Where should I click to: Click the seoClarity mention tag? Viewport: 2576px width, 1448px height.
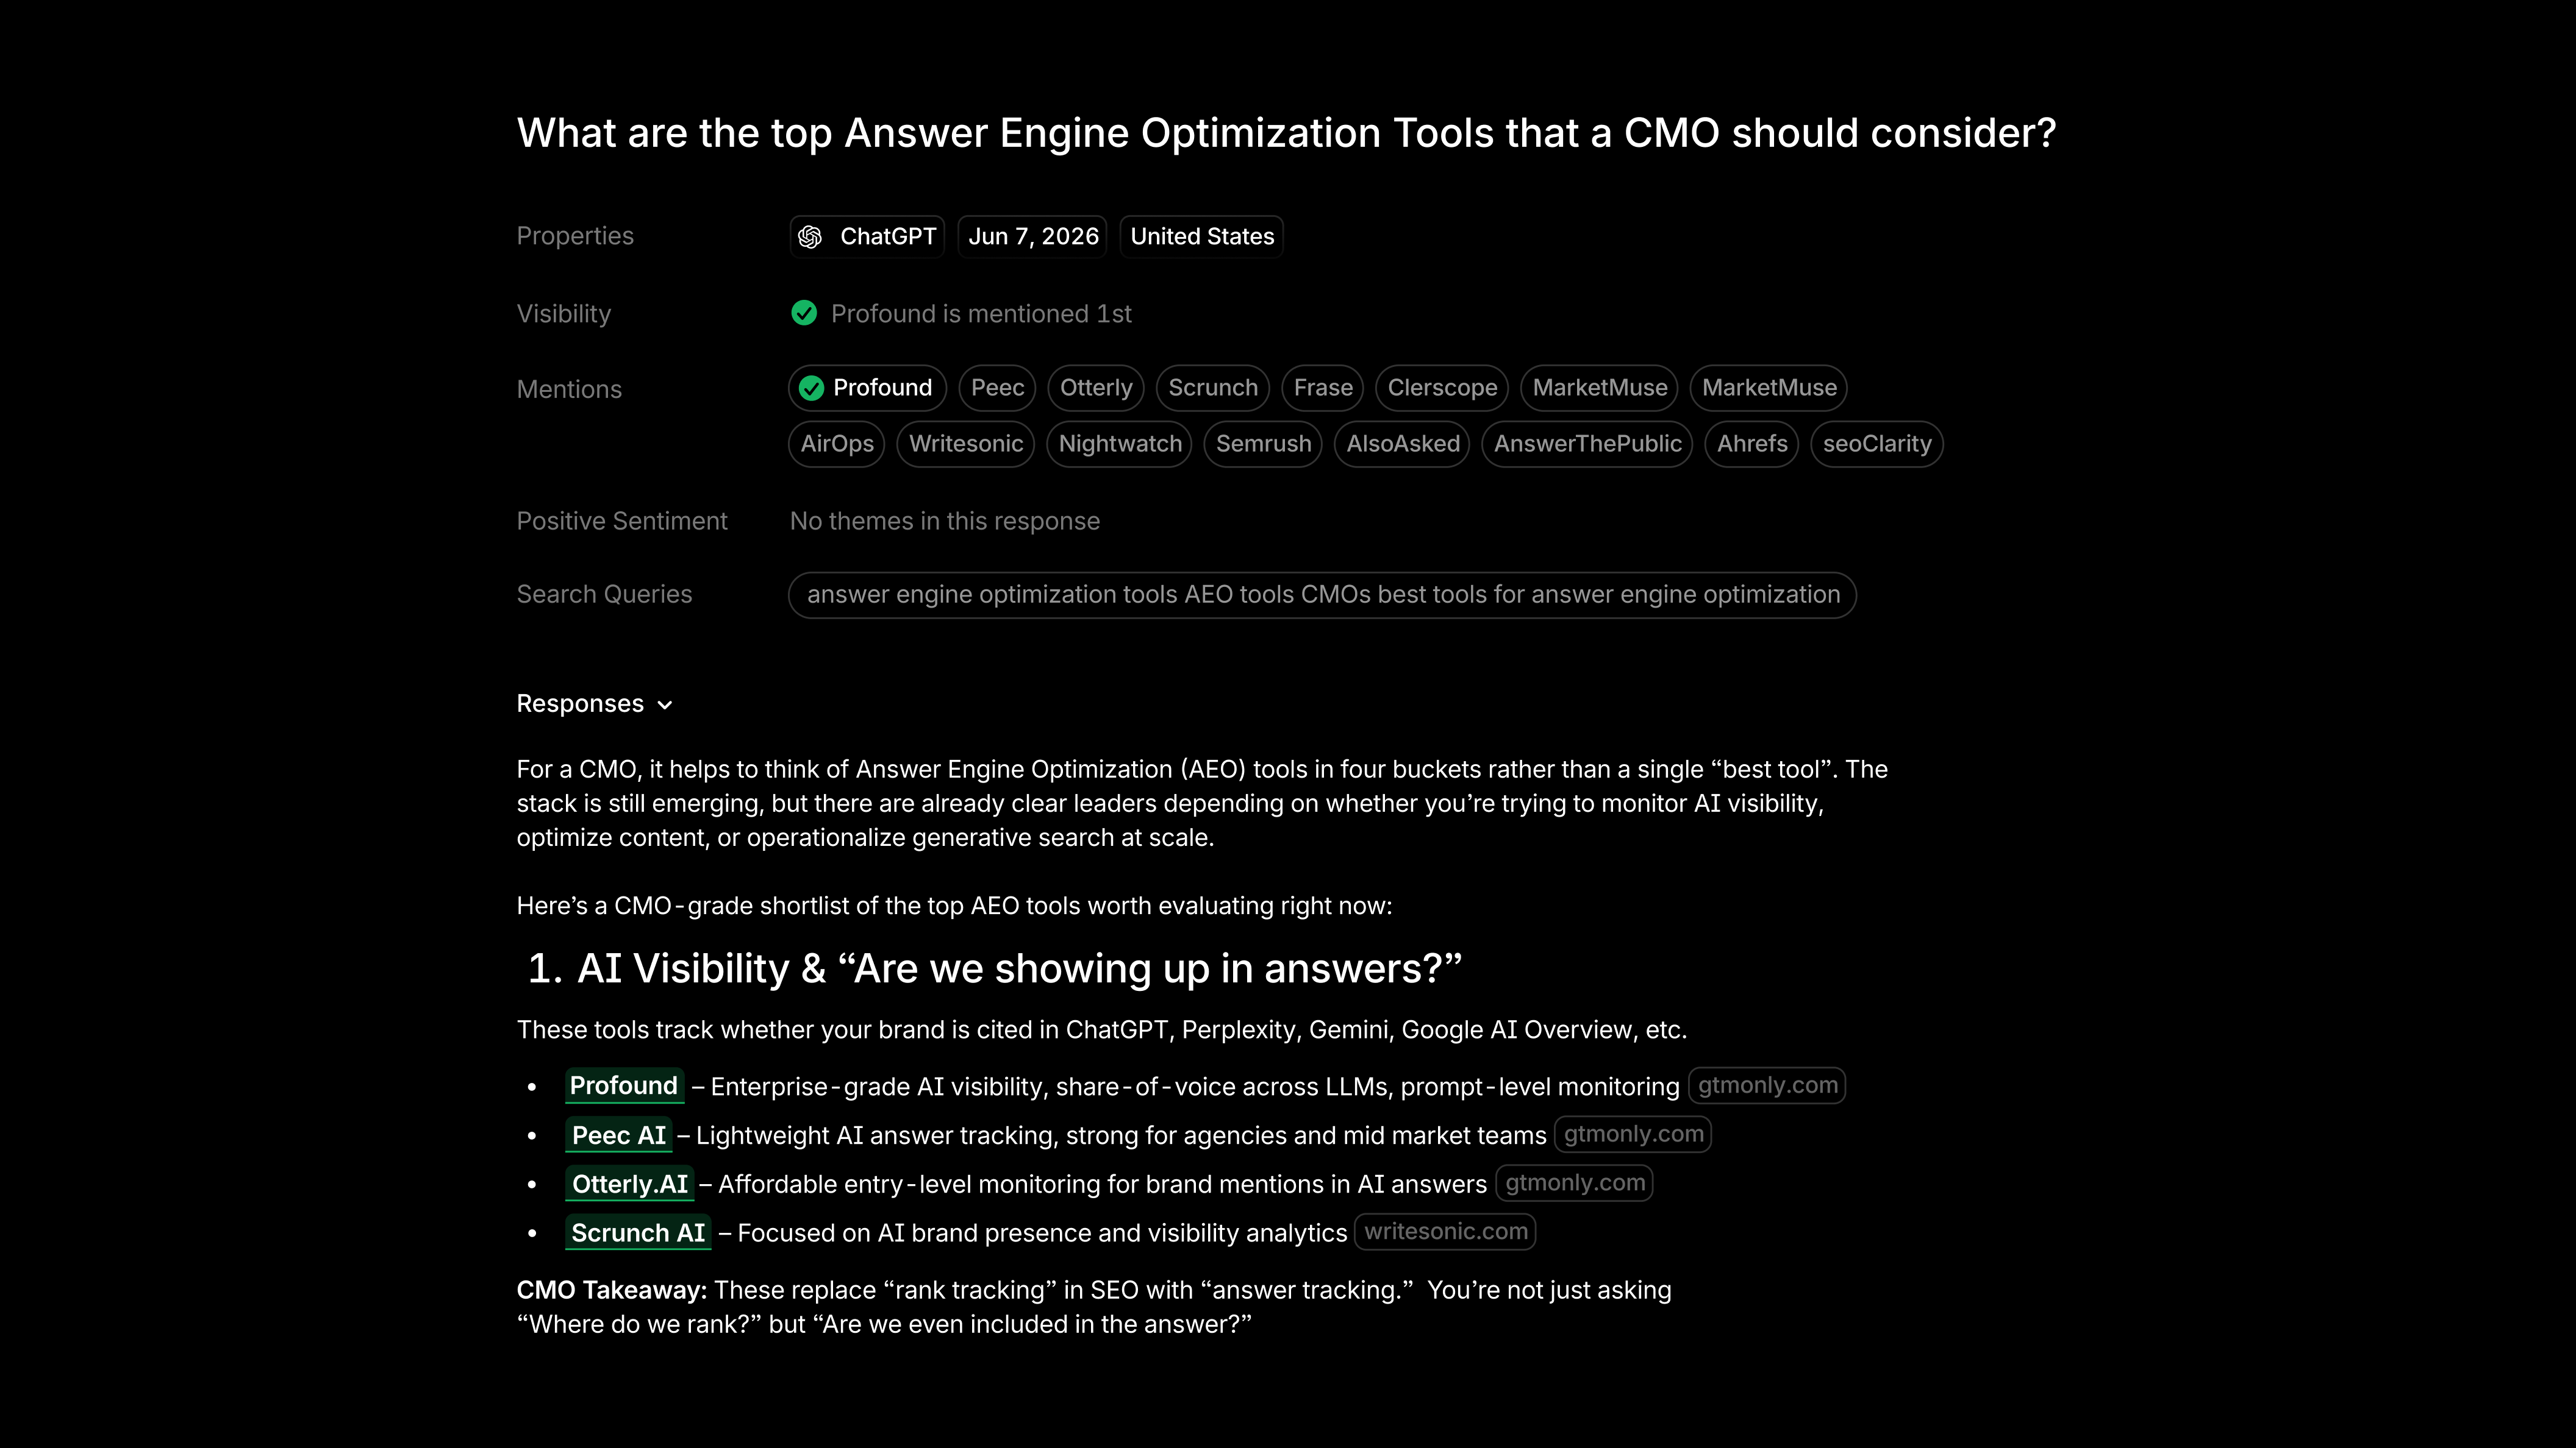pos(1877,444)
